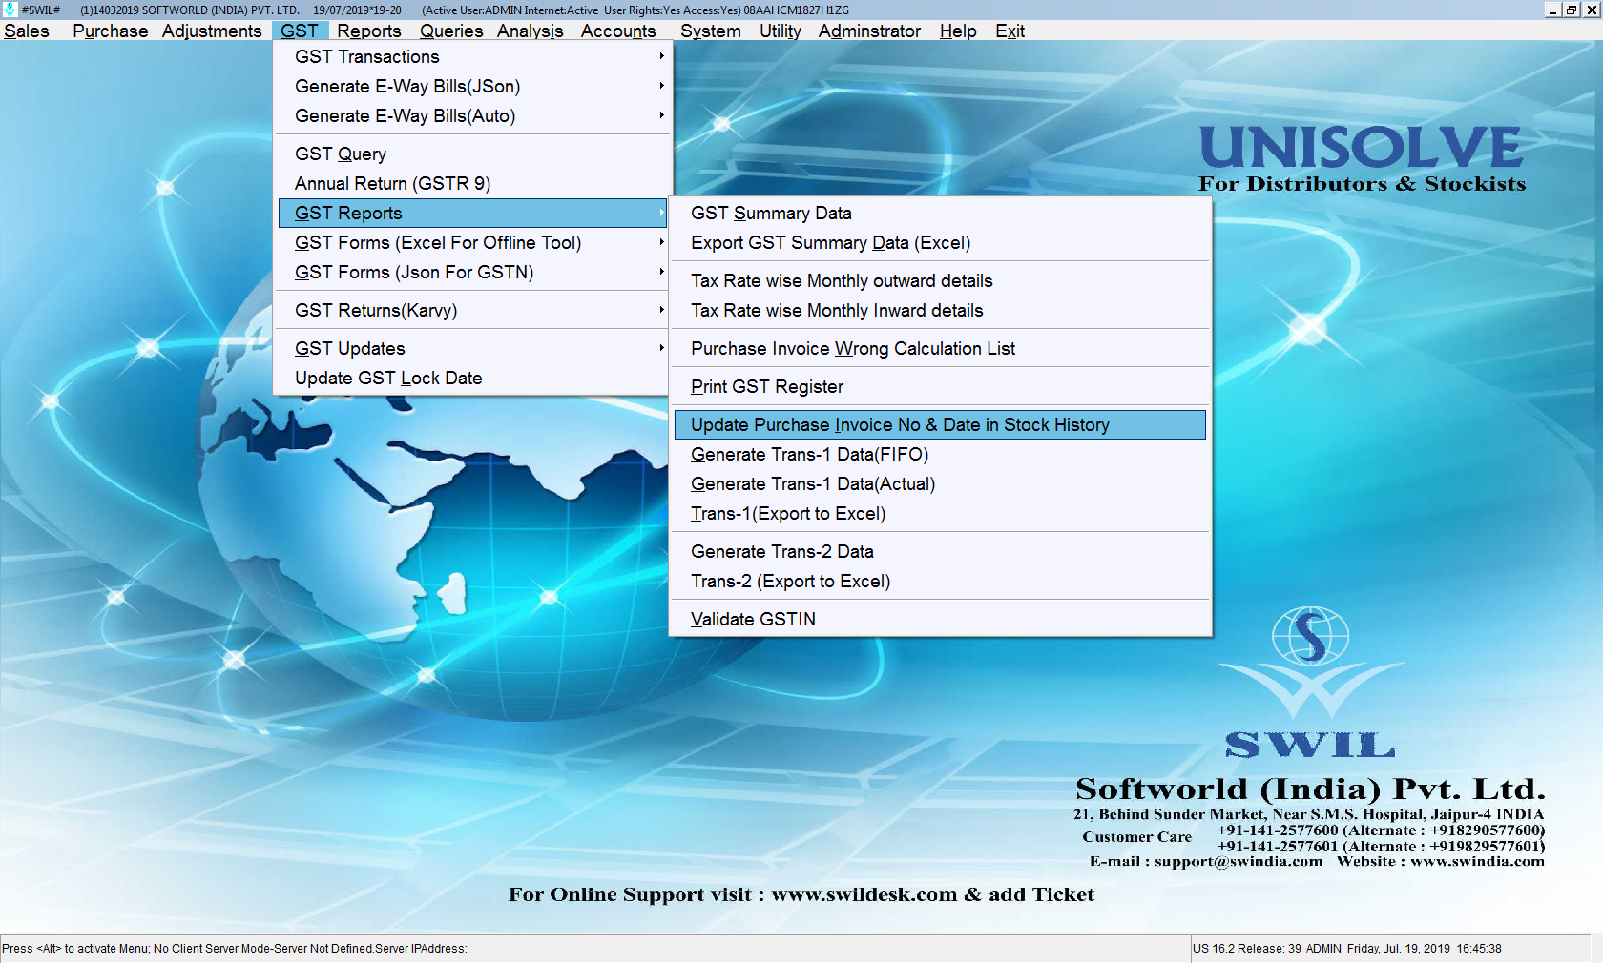Screen dimensions: 1603x963
Task: Open the System menu
Action: tap(711, 31)
